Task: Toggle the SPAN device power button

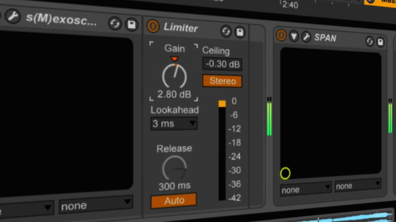Action: coord(281,35)
